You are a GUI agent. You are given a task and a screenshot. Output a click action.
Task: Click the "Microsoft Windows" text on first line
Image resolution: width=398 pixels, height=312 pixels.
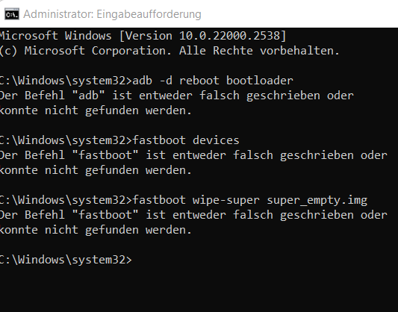[x=55, y=36]
